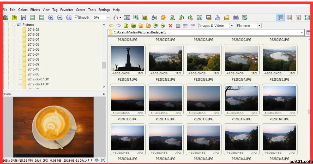Screen dimensions: 313x164
Task: Click the resize/resample tree icon
Action: point(136,17)
